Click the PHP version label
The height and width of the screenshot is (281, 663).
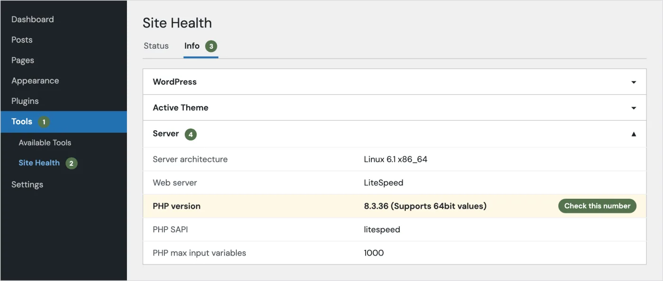[177, 206]
